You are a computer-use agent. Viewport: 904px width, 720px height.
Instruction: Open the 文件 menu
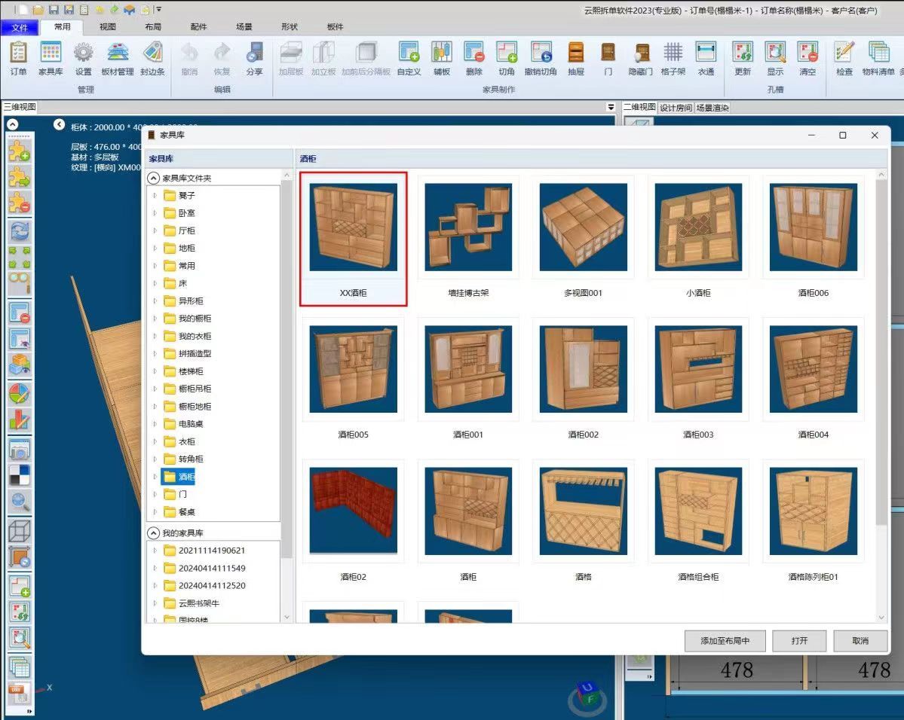20,28
